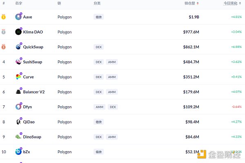The width and height of the screenshot is (245, 163).
Task: Select the QuickSwap logo icon
Action: click(18, 47)
